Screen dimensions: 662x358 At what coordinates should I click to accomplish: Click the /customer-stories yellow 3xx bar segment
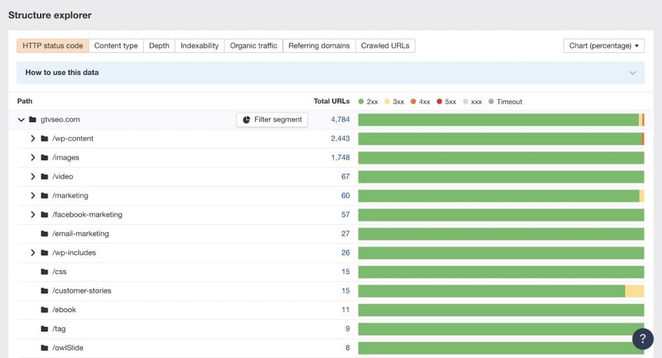pos(634,291)
